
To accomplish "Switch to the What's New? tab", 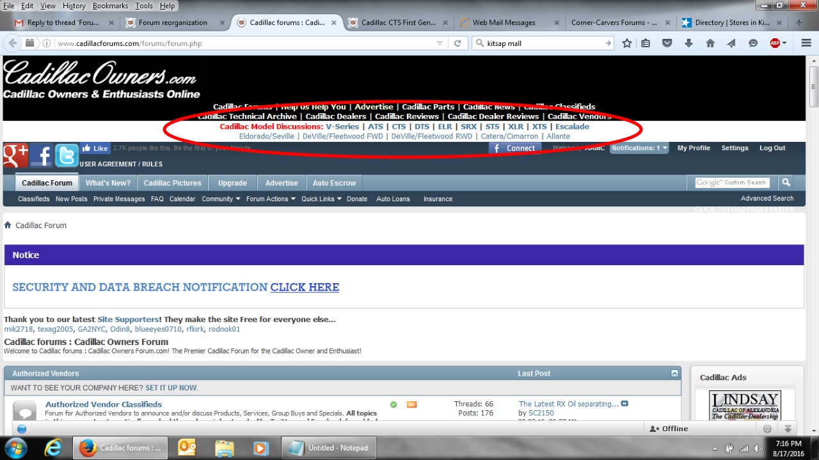I will pos(108,183).
